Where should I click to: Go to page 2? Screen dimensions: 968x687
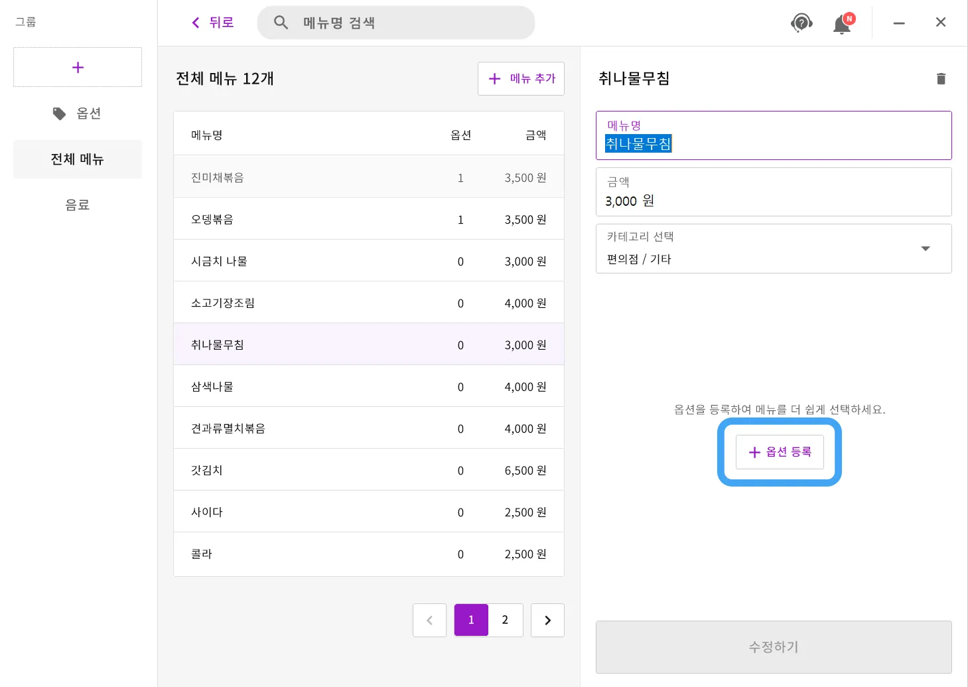click(505, 620)
